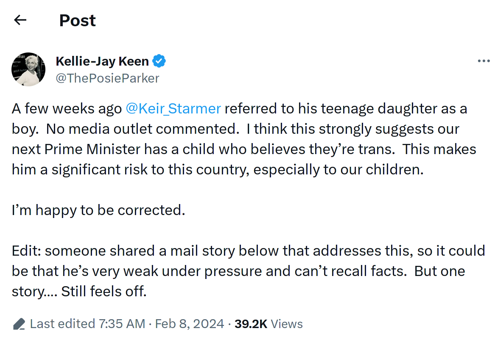The width and height of the screenshot is (501, 345).
Task: Click the "I'm happy to be corrected." line
Action: pyautogui.click(x=98, y=210)
